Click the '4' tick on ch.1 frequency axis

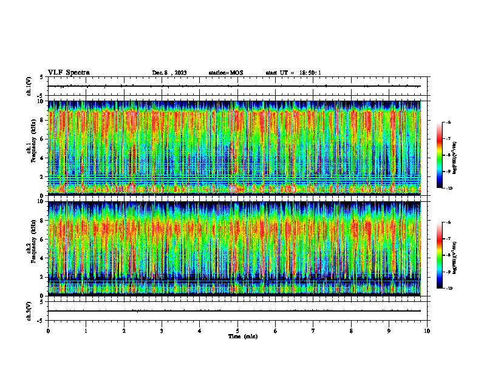coord(43,158)
